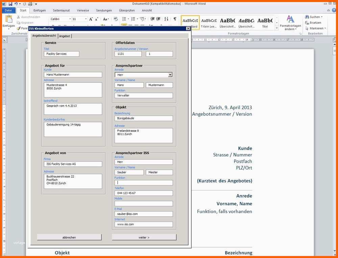Copy selection with Kopieren

click(x=25, y=23)
